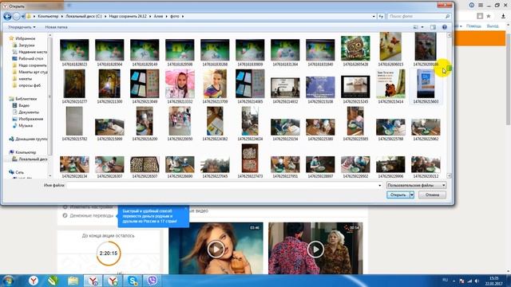Click Надо сохранить 24.12 in the breadcrumb
Viewport: 511px width, 287px height.
(x=128, y=16)
